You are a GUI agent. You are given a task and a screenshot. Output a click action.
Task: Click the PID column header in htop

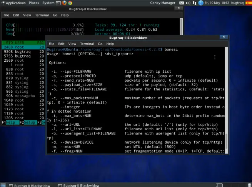pos(9,43)
